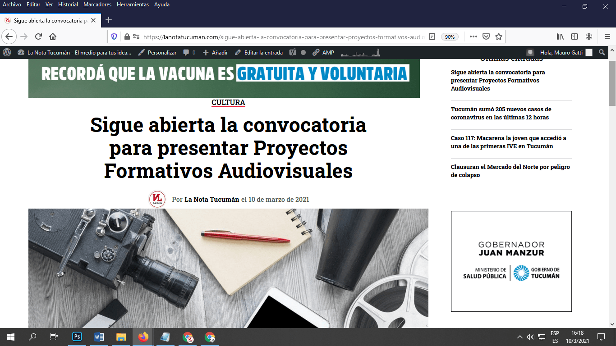Click the film camera featured image

coord(228,268)
